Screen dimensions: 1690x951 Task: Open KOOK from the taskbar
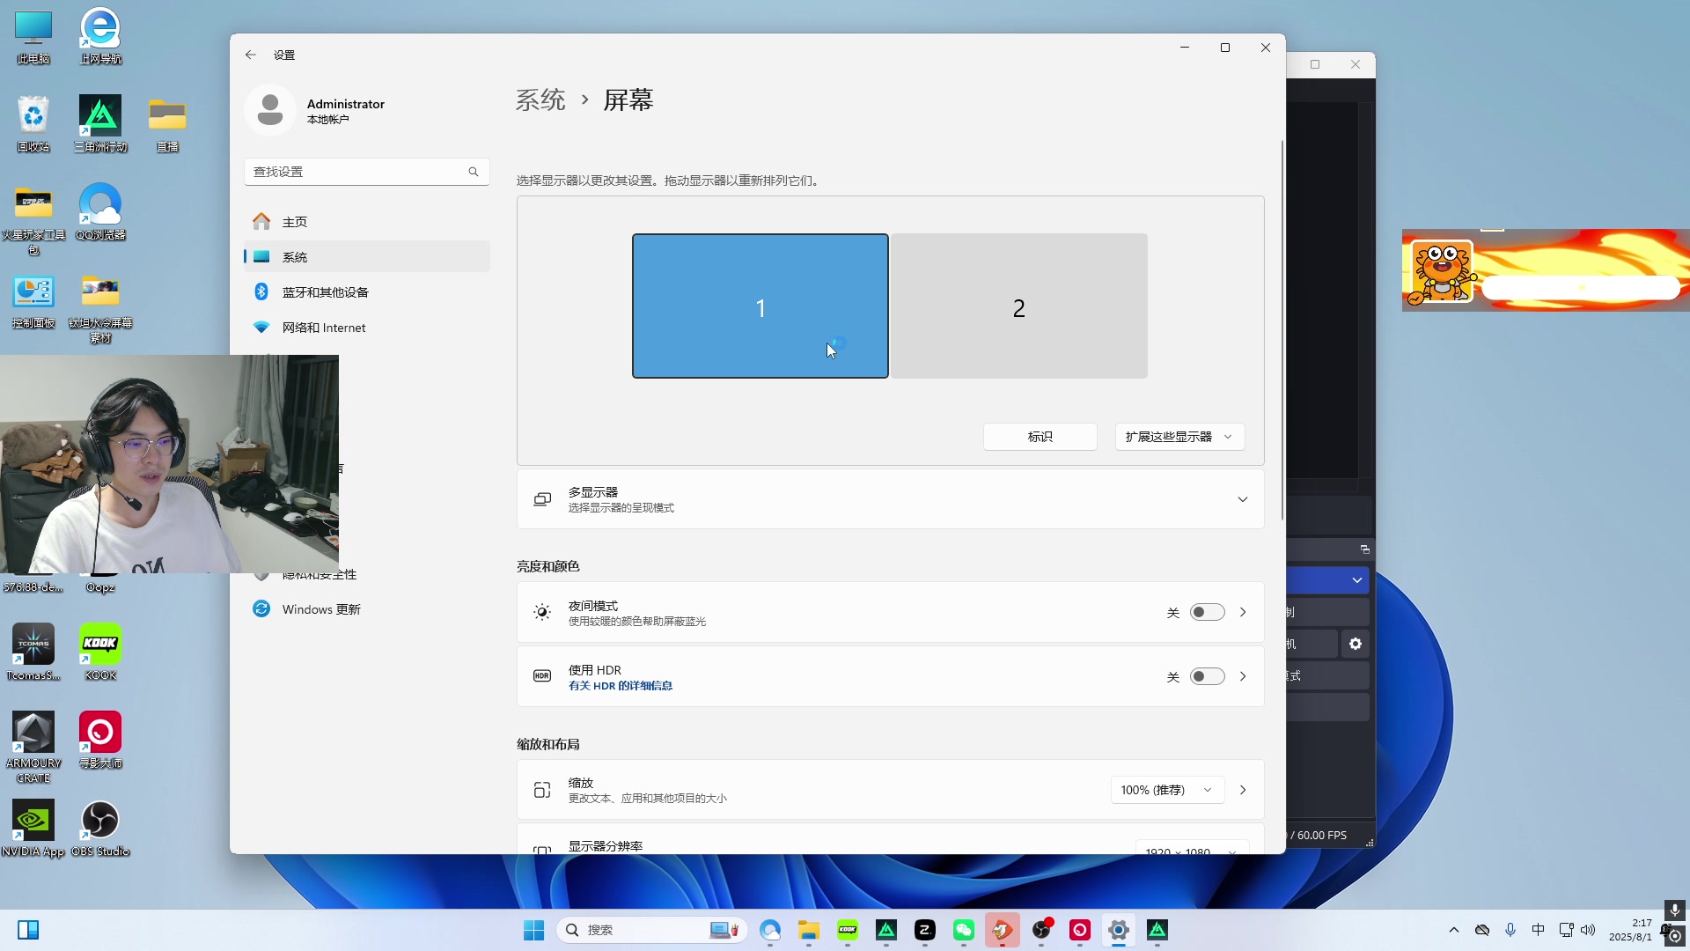[x=848, y=930]
